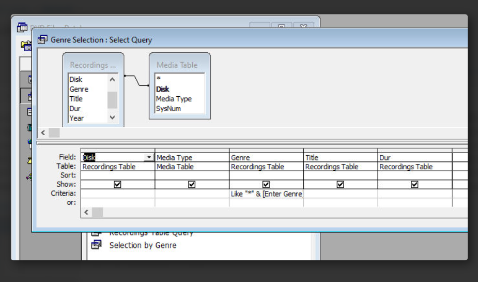Click the up arrow in Recordings field list
Image resolution: width=478 pixels, height=282 pixels.
(x=112, y=80)
